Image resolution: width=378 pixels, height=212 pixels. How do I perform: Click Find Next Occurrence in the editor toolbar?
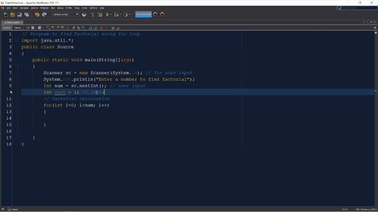[x=58, y=28]
